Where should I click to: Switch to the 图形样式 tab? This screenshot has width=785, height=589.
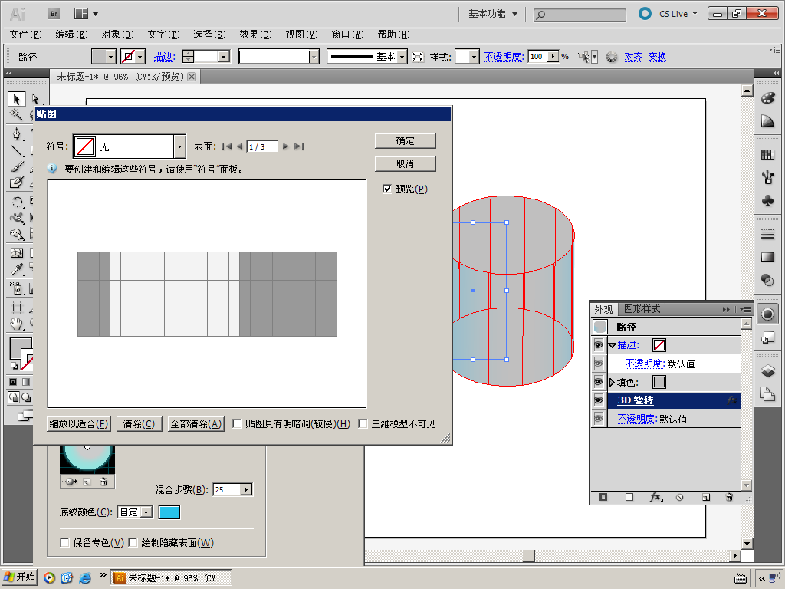tap(642, 309)
